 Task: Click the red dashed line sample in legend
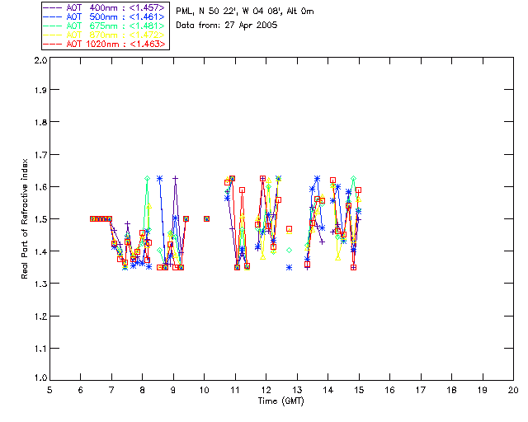coord(53,44)
